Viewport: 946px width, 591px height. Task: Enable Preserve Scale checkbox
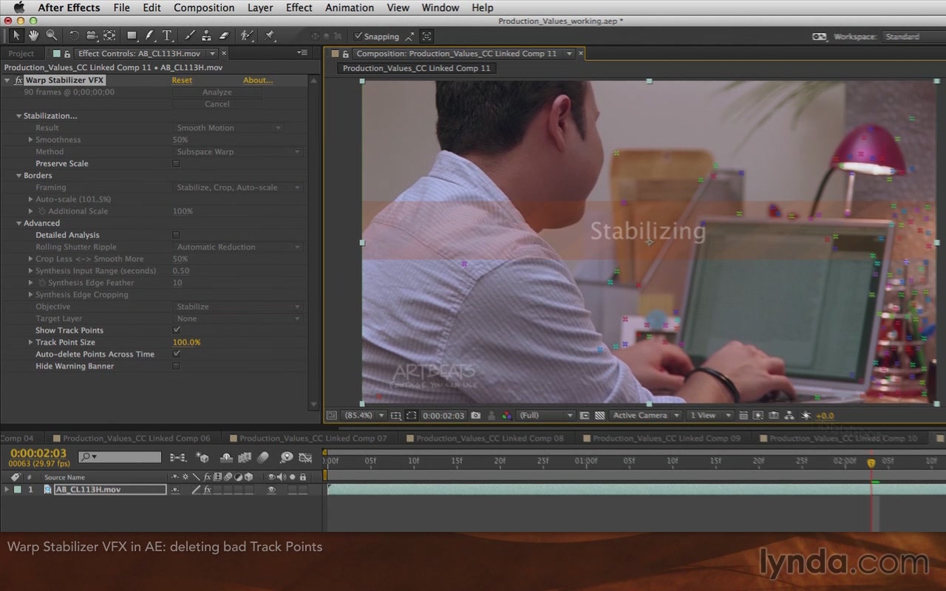(x=176, y=163)
